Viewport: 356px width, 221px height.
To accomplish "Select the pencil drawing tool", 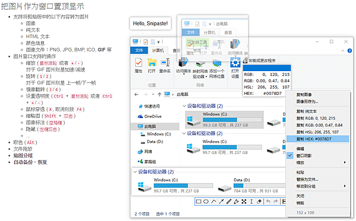I will (x=229, y=201).
